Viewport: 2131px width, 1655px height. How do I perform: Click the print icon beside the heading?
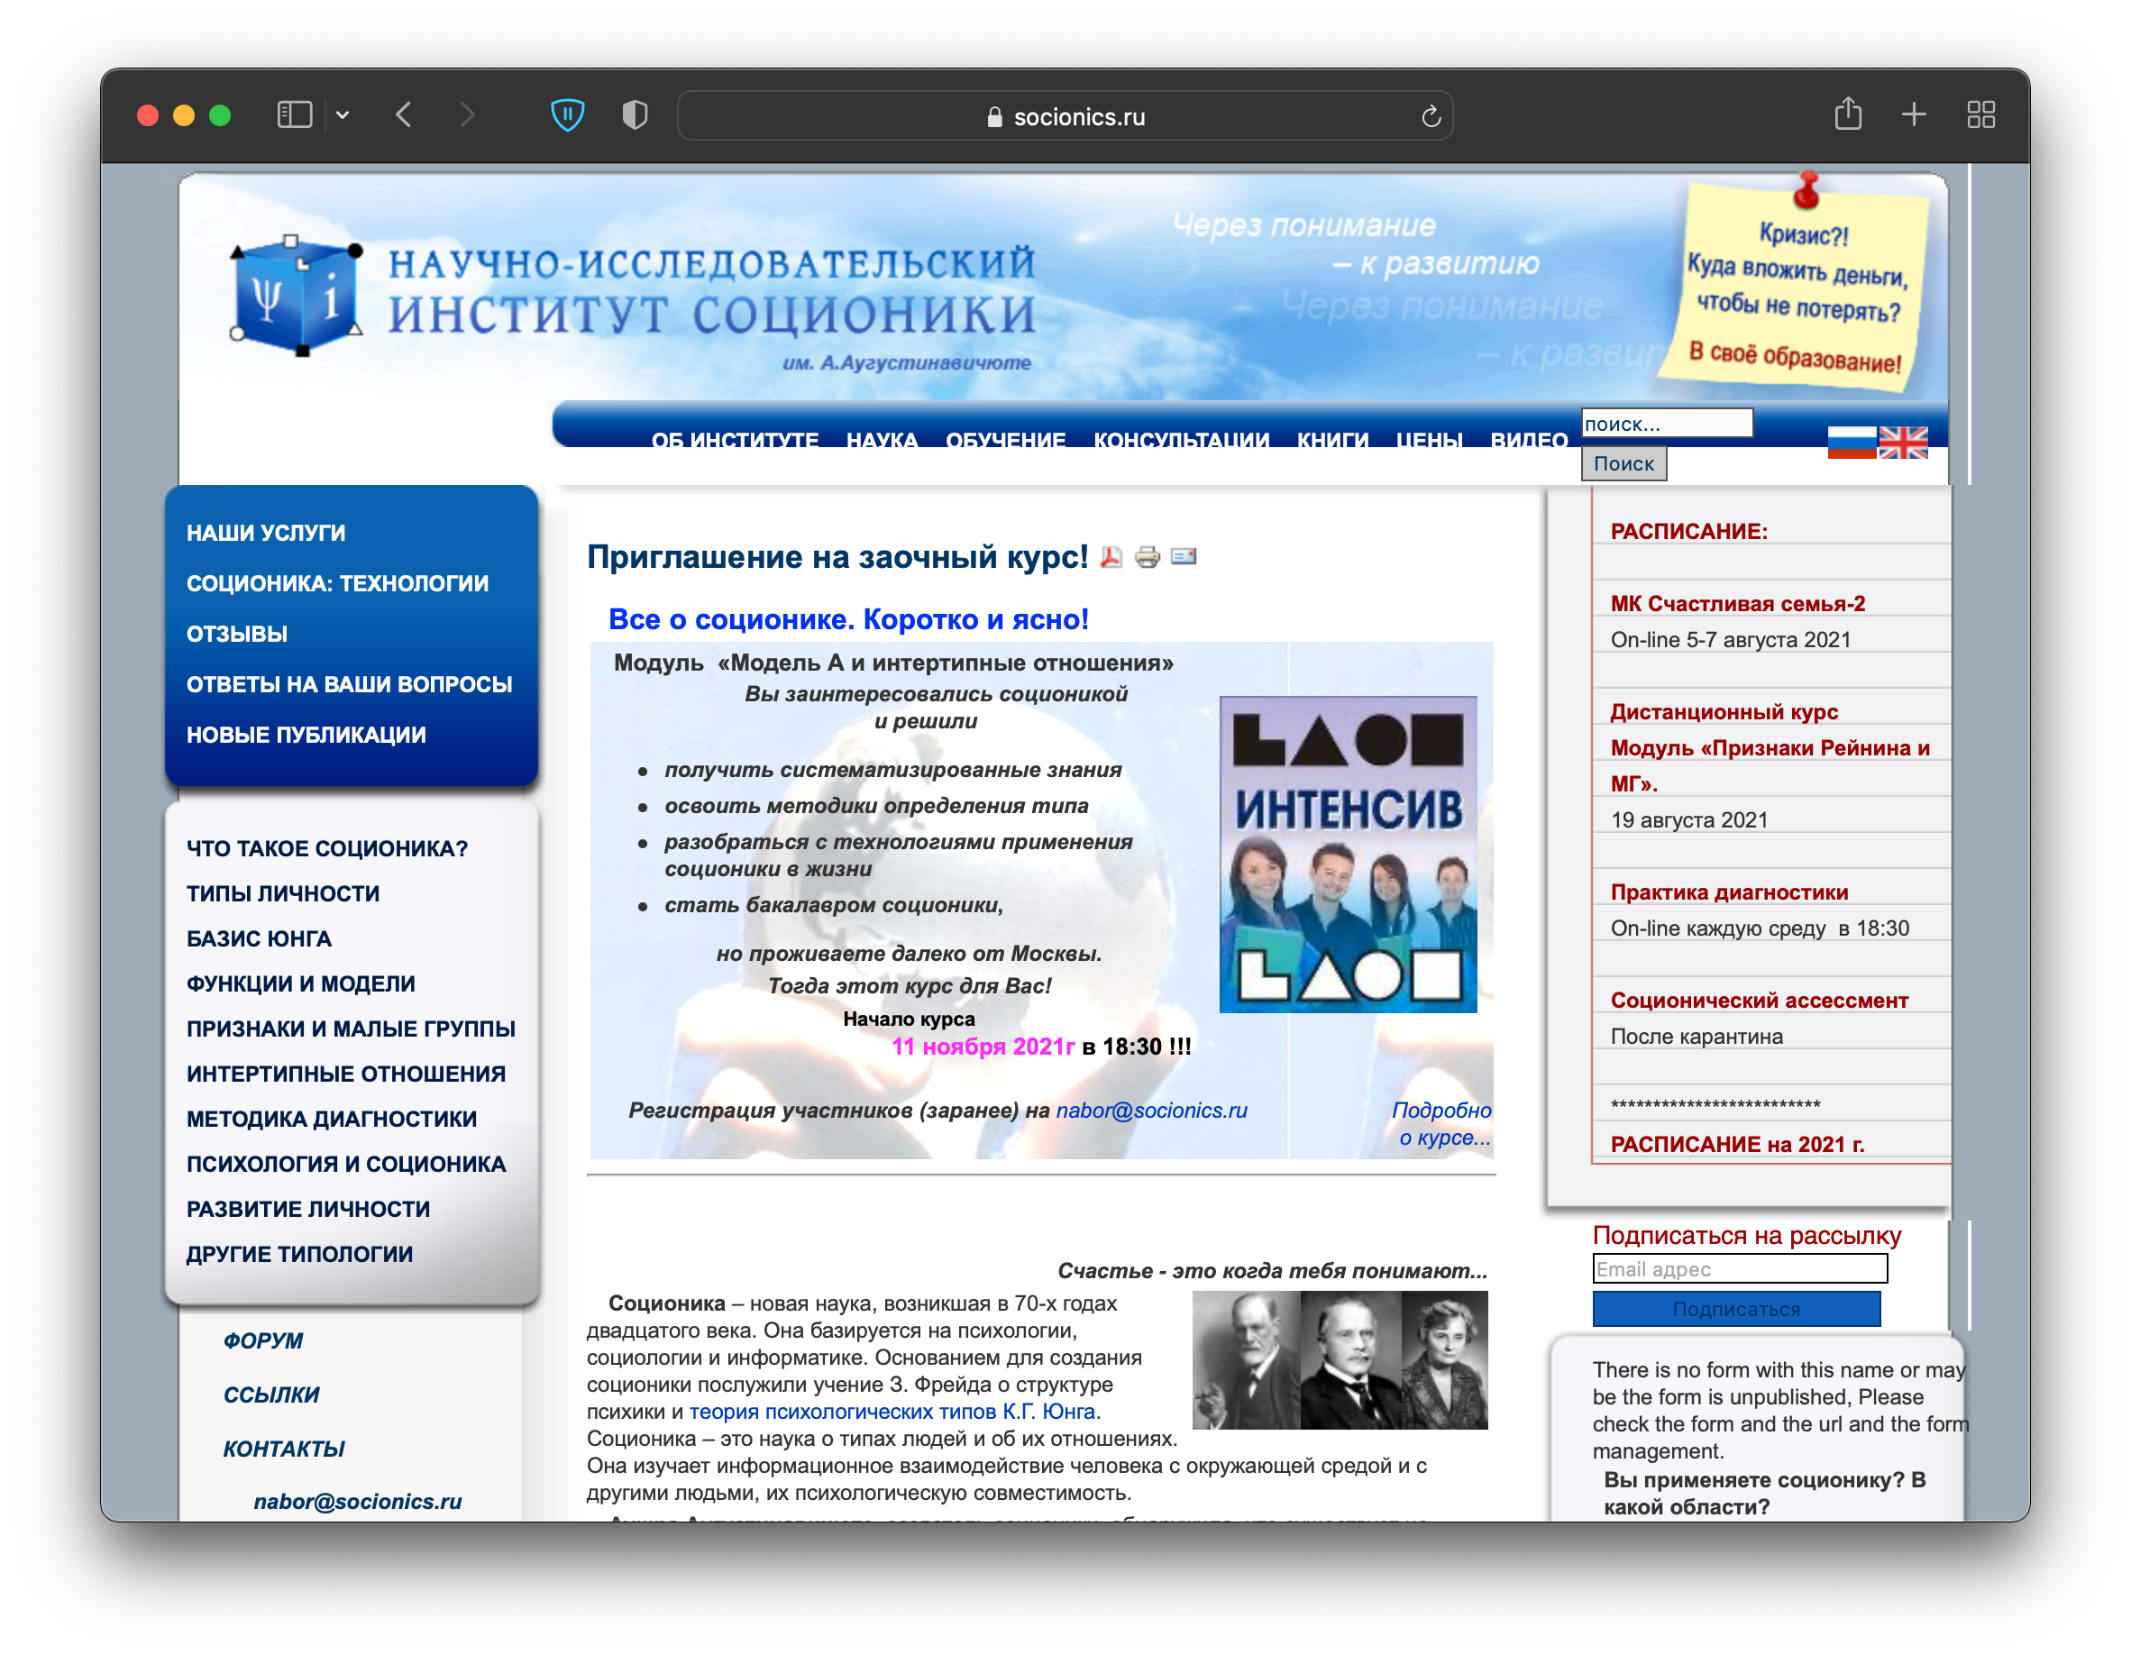tap(1148, 556)
